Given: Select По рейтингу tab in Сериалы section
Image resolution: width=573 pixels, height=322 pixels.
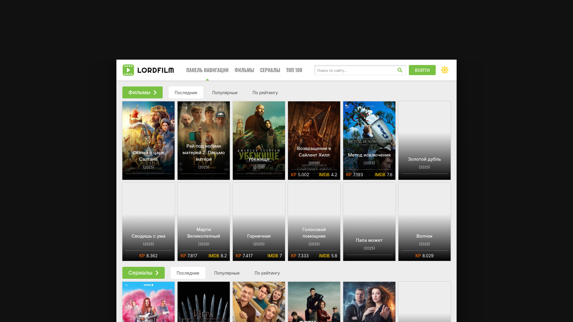Looking at the screenshot, I should (267, 273).
